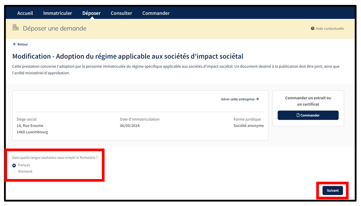This screenshot has width=361, height=206.
Task: Click the Modification - Adoption du régime page heading
Action: 128,57
